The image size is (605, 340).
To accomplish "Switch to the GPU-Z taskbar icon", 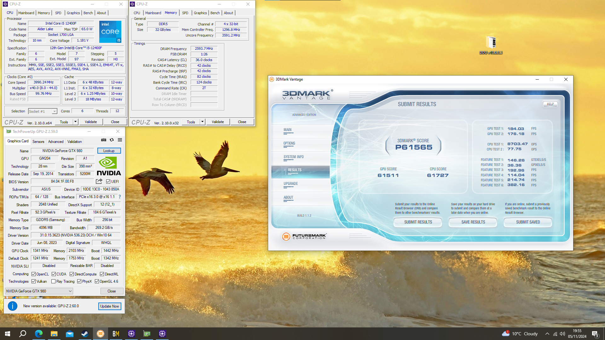I will coord(147,334).
